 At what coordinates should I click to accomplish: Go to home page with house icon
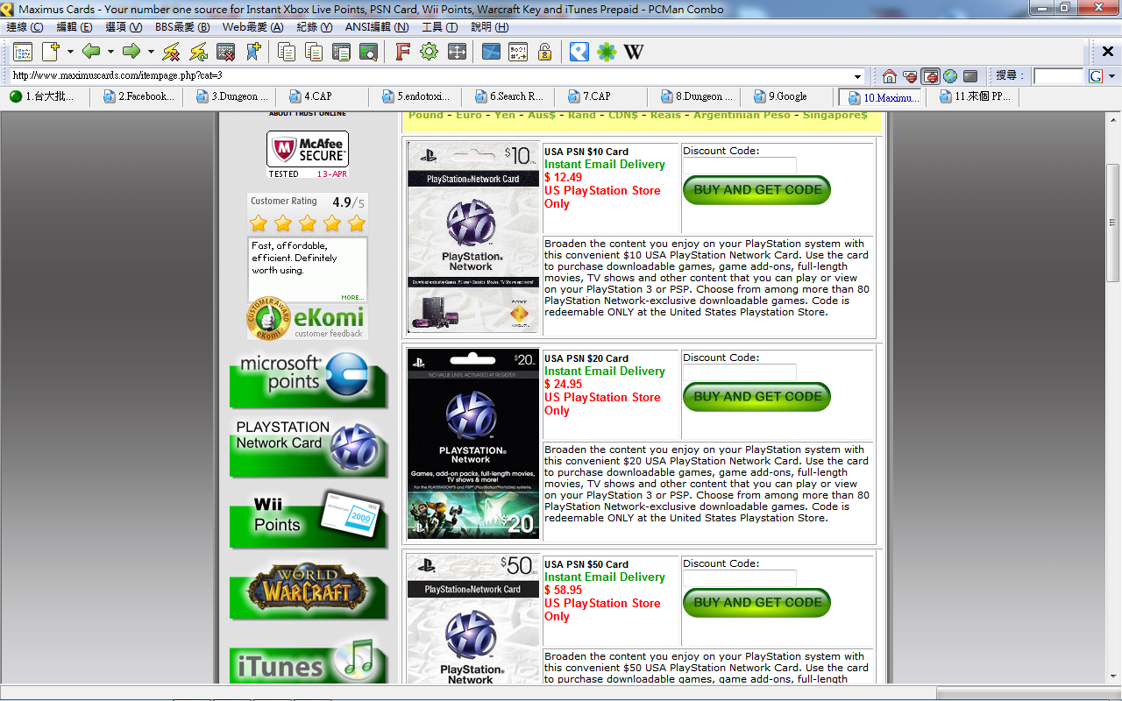pyautogui.click(x=890, y=76)
